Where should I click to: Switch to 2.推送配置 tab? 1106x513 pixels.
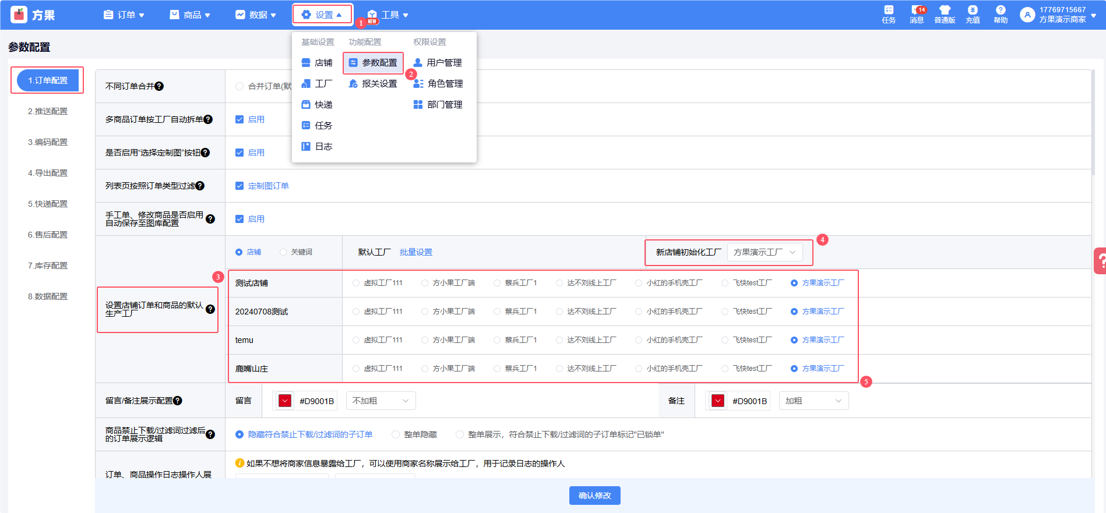click(48, 111)
